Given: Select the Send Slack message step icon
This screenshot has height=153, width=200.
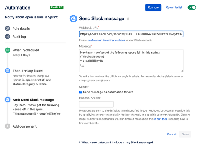Looking at the screenshot, I should [8, 100].
